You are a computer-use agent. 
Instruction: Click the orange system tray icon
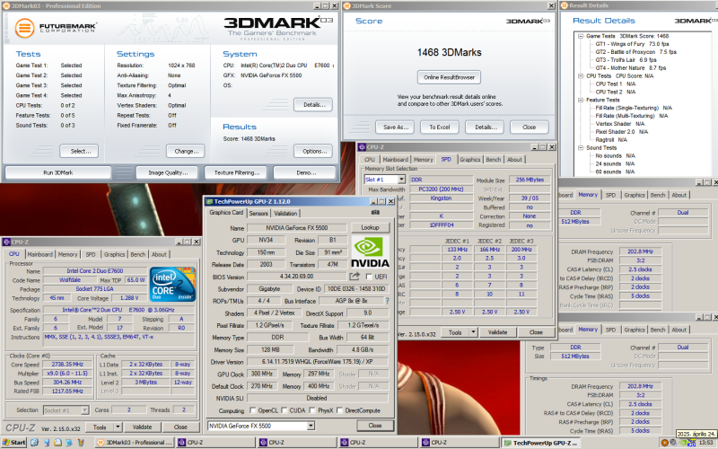tap(665, 443)
